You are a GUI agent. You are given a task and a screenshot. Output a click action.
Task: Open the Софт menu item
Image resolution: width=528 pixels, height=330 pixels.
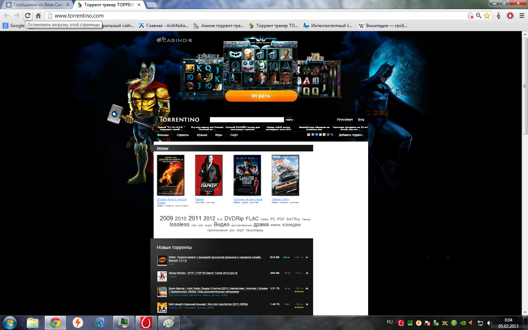point(234,135)
